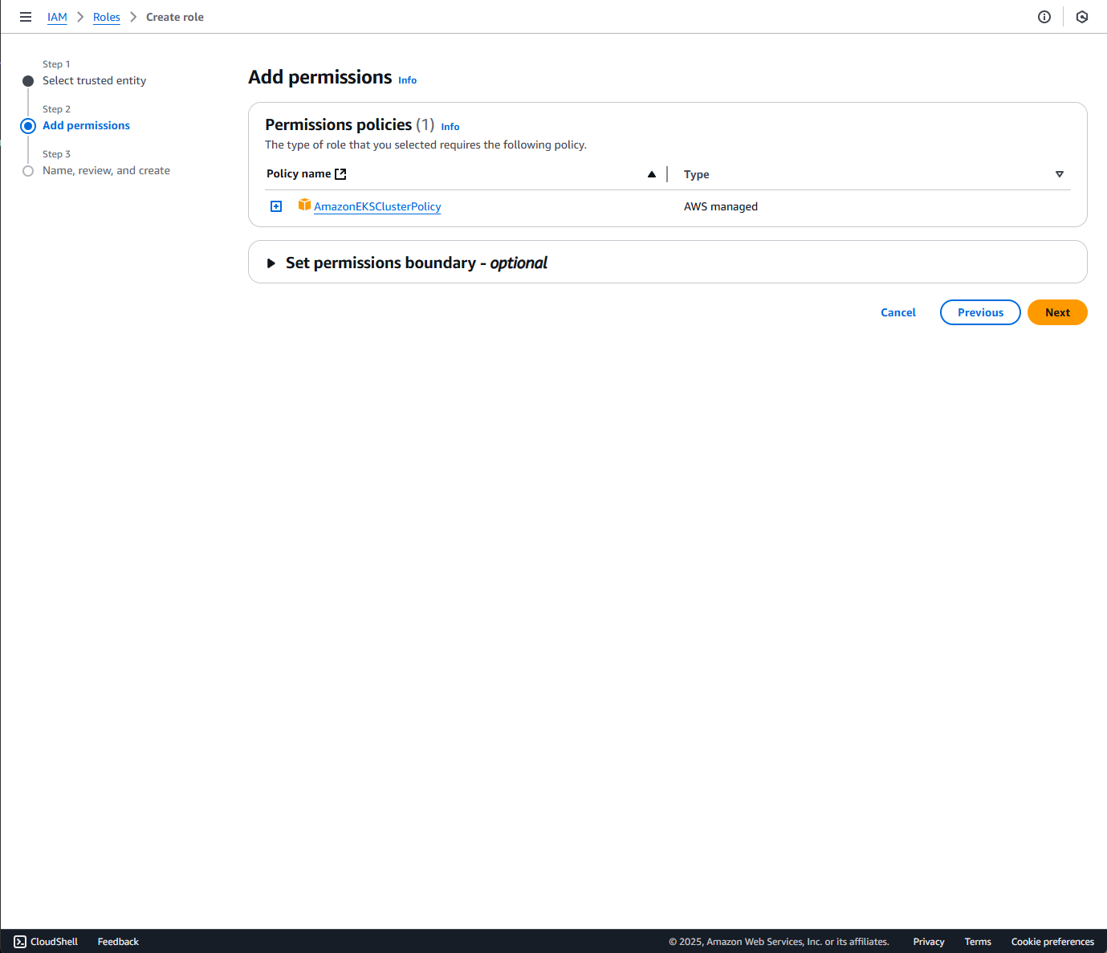Expand the AmazonEKSClusterPolicy row details

pos(276,206)
